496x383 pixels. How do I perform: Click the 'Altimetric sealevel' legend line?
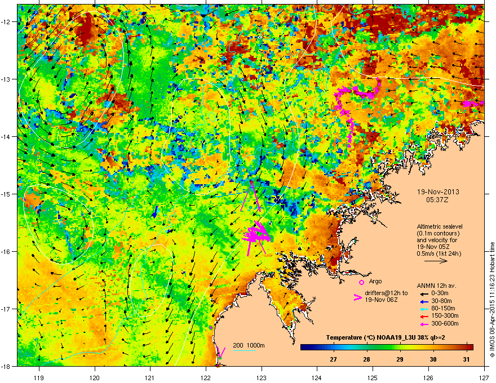coord(440,226)
